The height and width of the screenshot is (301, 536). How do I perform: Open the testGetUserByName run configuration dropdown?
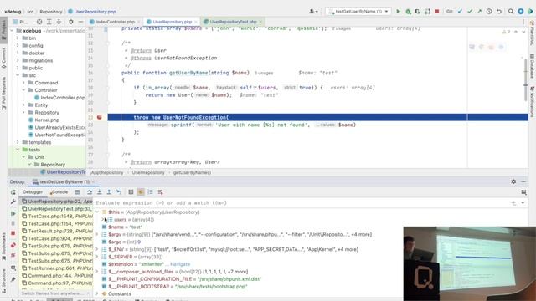pyautogui.click(x=358, y=11)
